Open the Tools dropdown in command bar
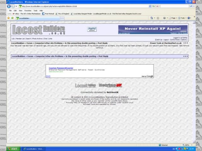 [183, 18]
